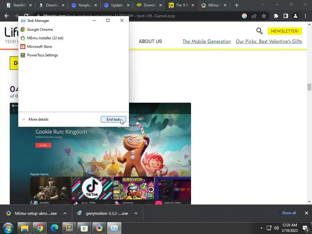Click End task button in Task Manager

113,119
